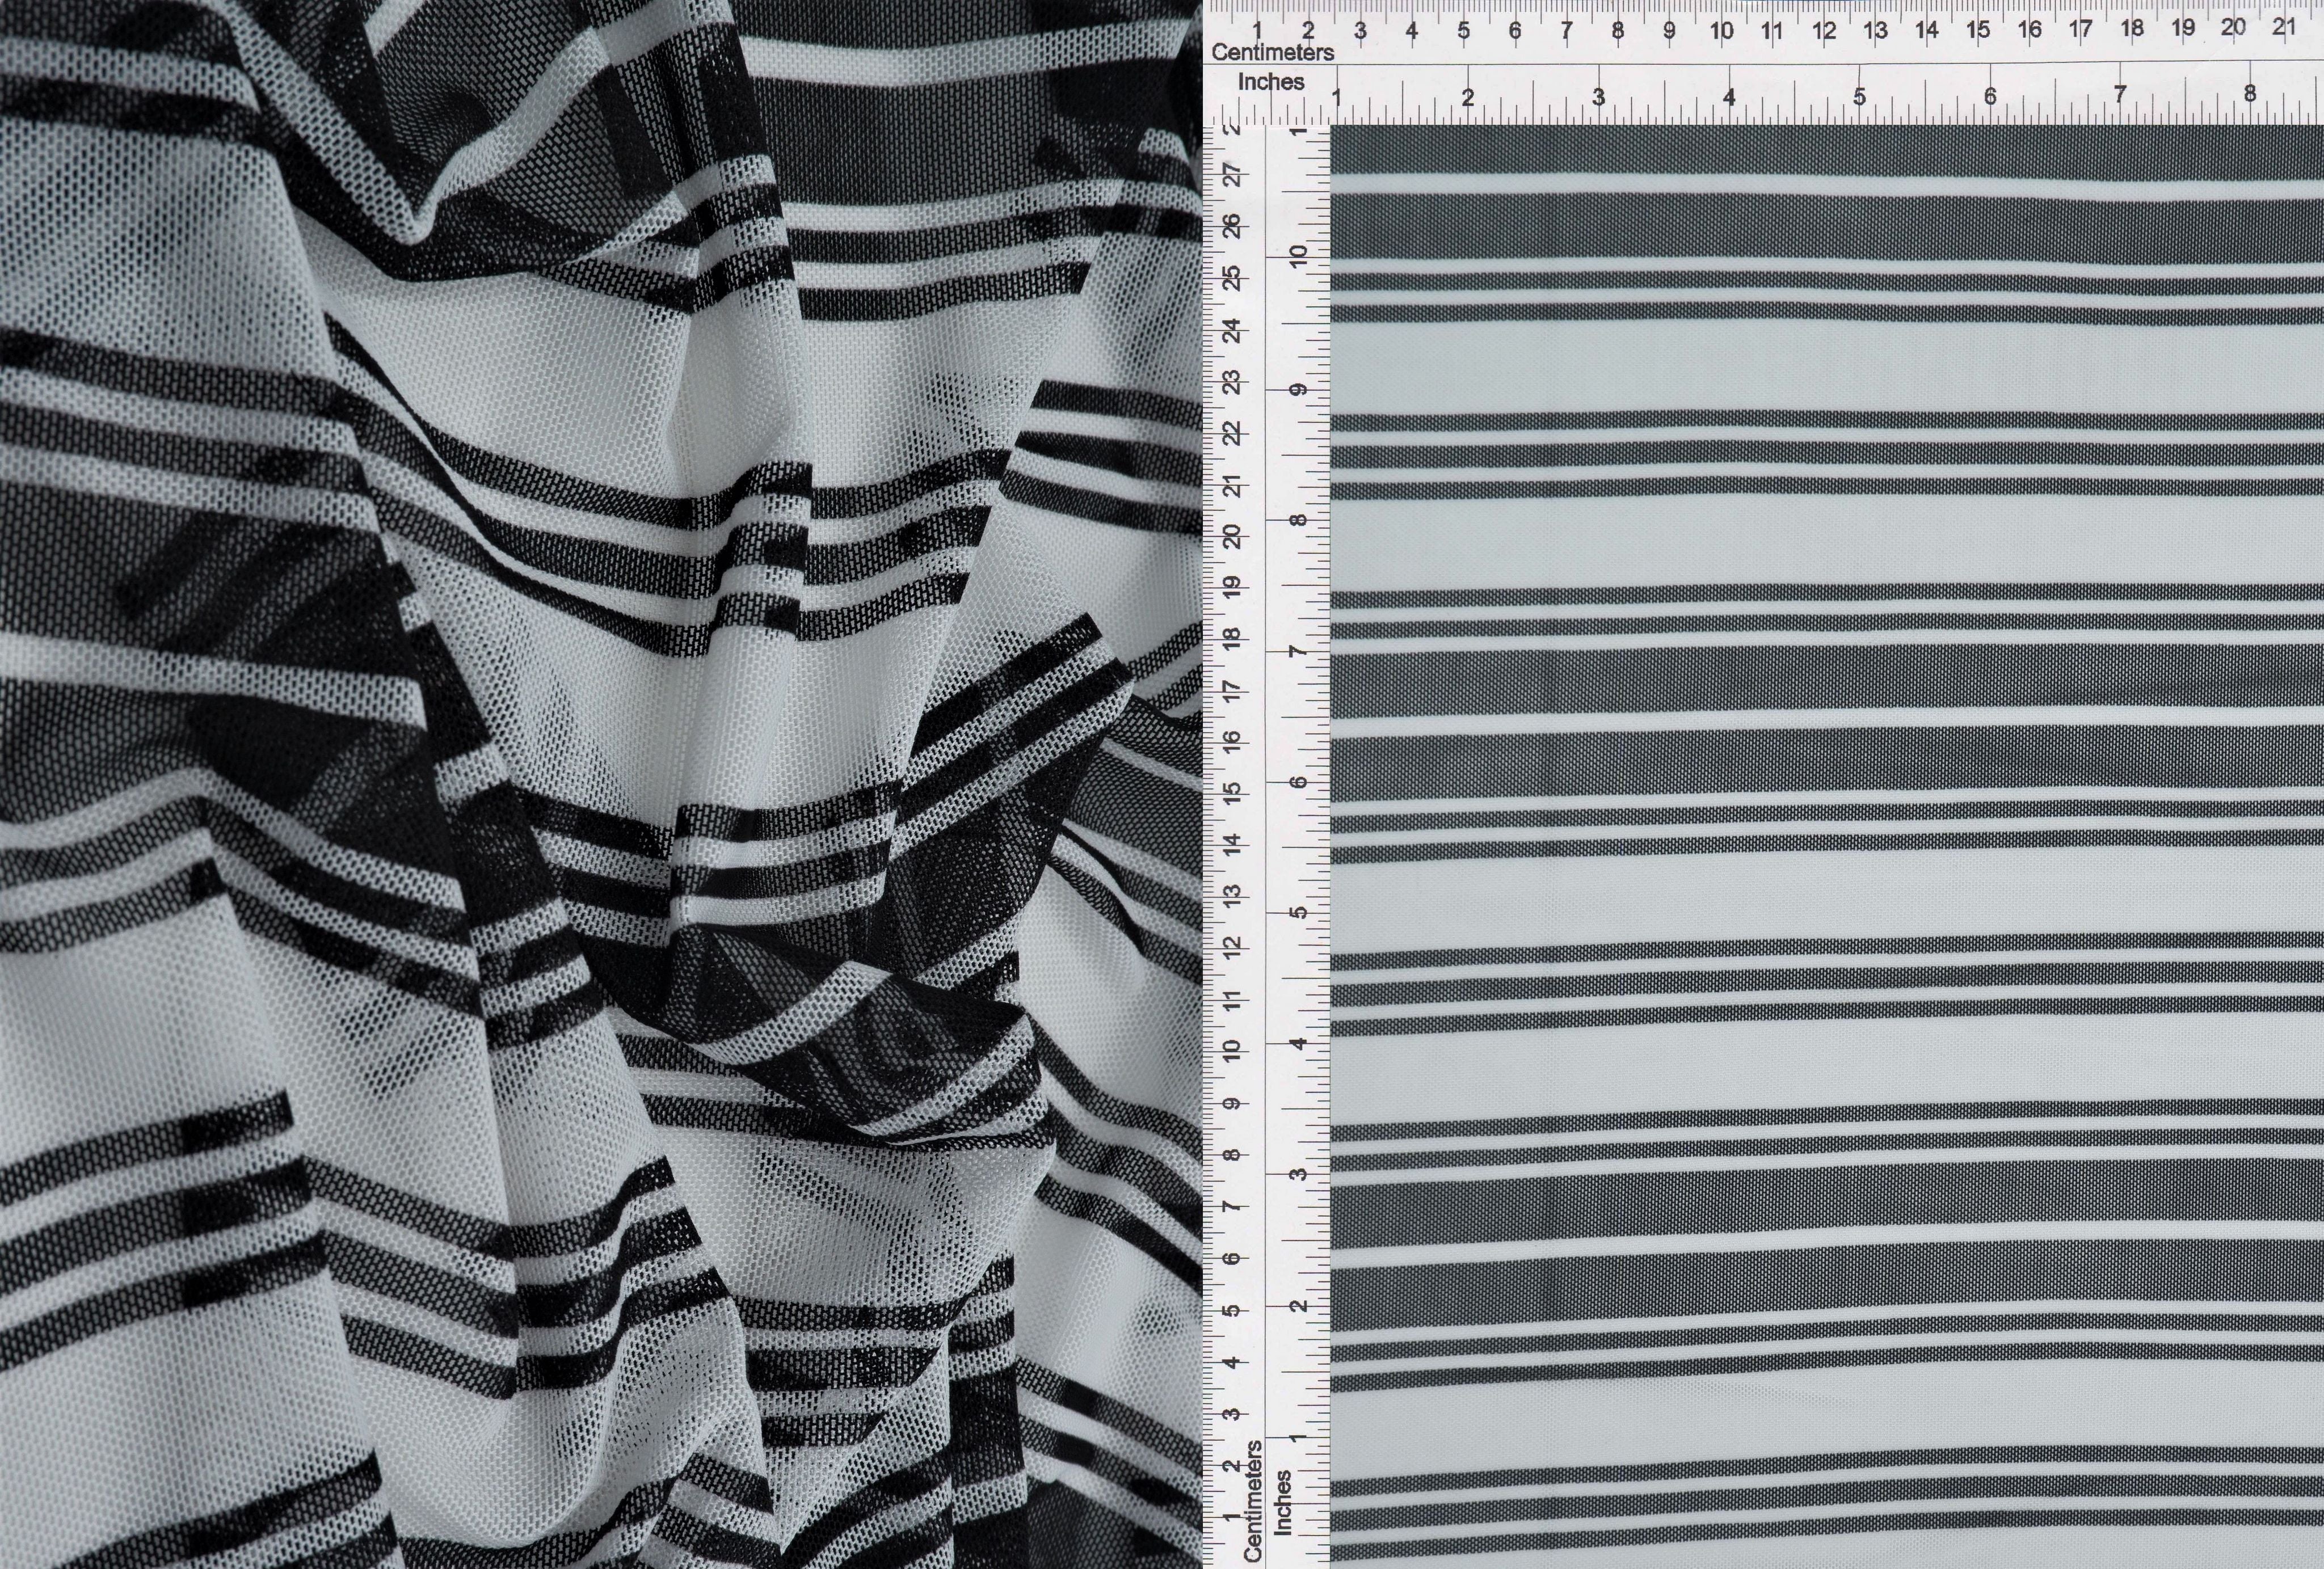Click the 2 inch mark on horizontal ruler
Image resolution: width=2324 pixels, height=1569 pixels.
point(1468,98)
